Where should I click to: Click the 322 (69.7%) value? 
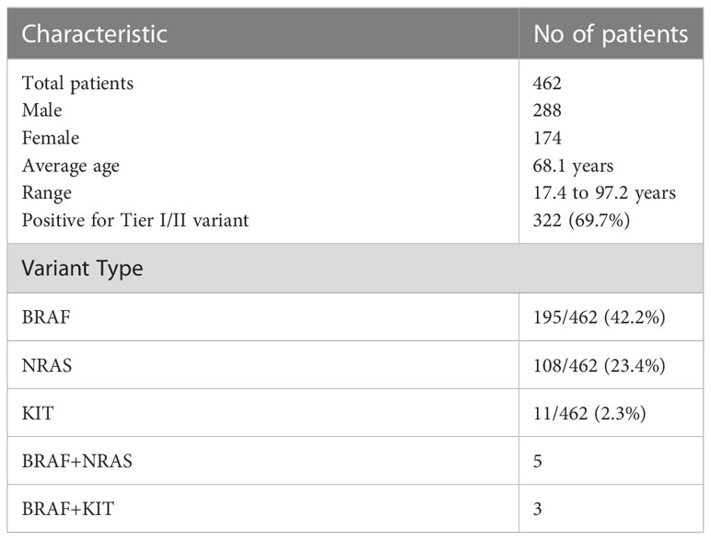click(581, 221)
